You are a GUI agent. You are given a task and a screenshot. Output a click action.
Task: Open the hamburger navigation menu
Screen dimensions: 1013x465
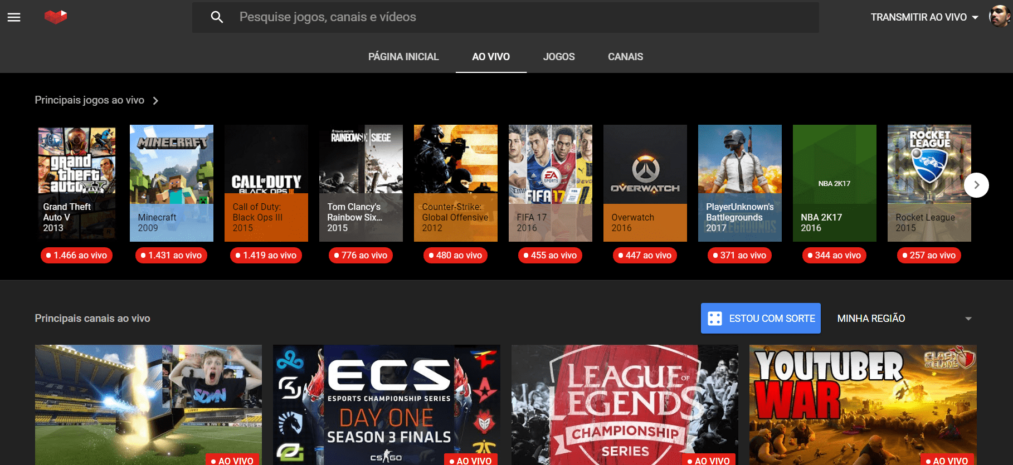click(x=14, y=17)
